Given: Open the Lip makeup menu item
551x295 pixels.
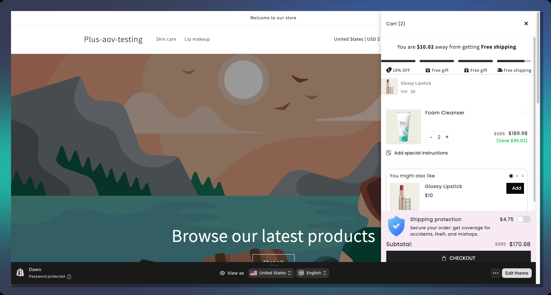Looking at the screenshot, I should coord(197,39).
